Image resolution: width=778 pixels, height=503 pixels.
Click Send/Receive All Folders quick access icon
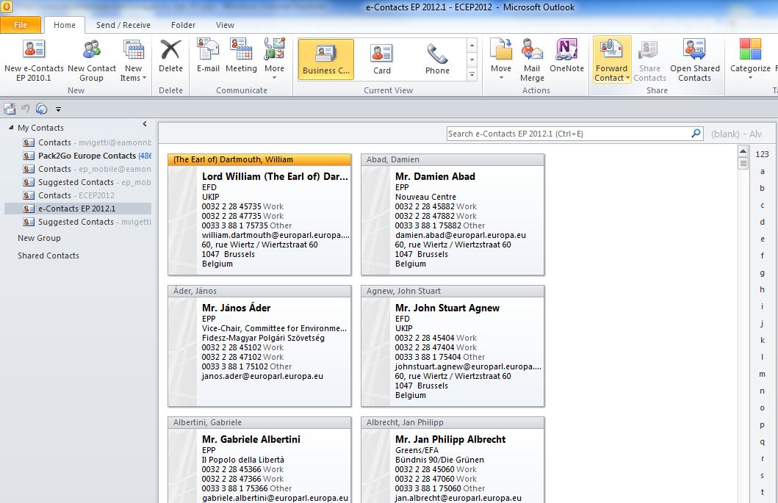pyautogui.click(x=10, y=109)
